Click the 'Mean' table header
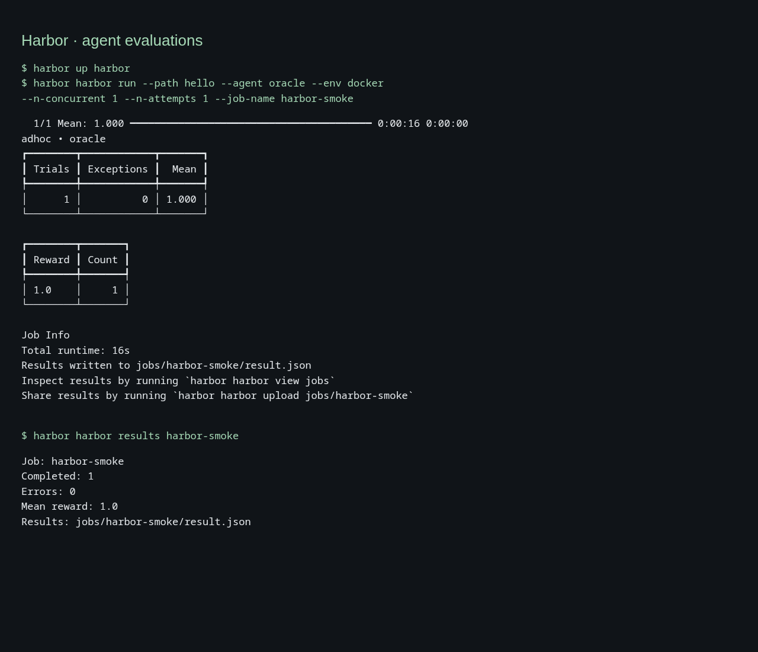 184,169
